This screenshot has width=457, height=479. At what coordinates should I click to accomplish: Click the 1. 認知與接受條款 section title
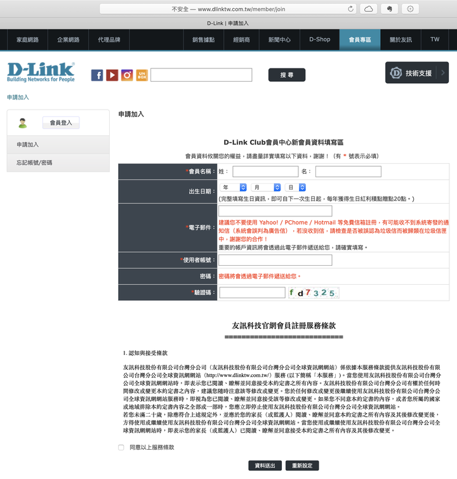coord(145,353)
